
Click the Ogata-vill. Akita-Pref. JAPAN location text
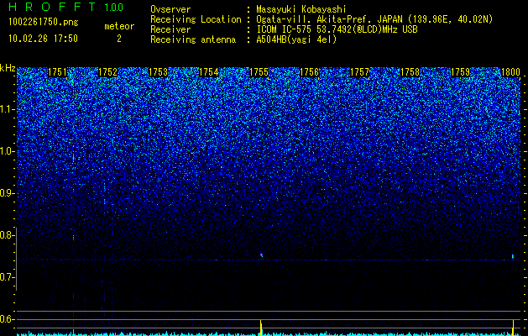point(374,19)
